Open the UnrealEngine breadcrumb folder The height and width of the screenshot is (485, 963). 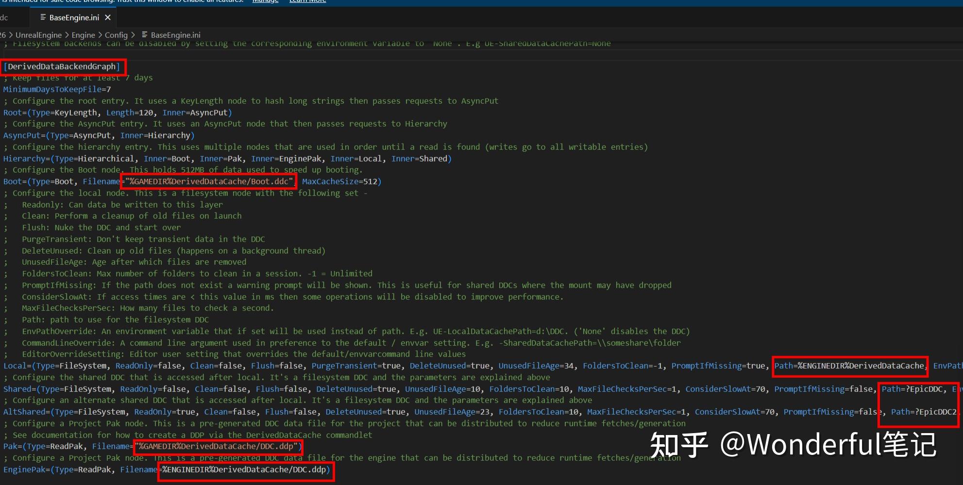[38, 35]
